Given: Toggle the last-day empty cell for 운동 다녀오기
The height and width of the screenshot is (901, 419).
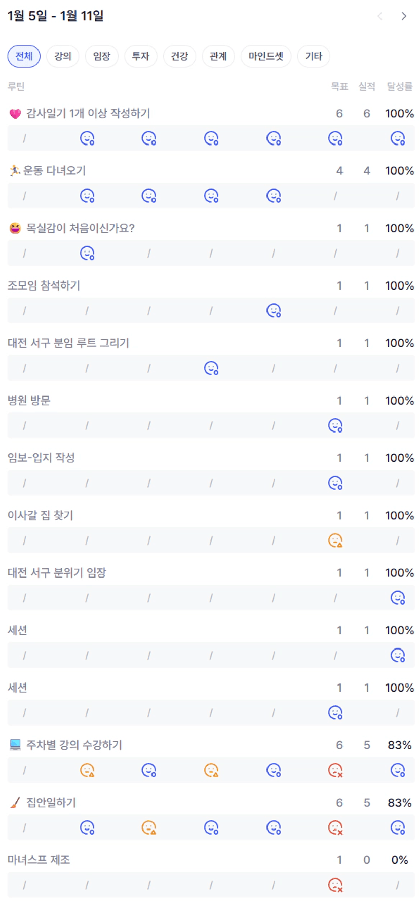Looking at the screenshot, I should pos(398,196).
